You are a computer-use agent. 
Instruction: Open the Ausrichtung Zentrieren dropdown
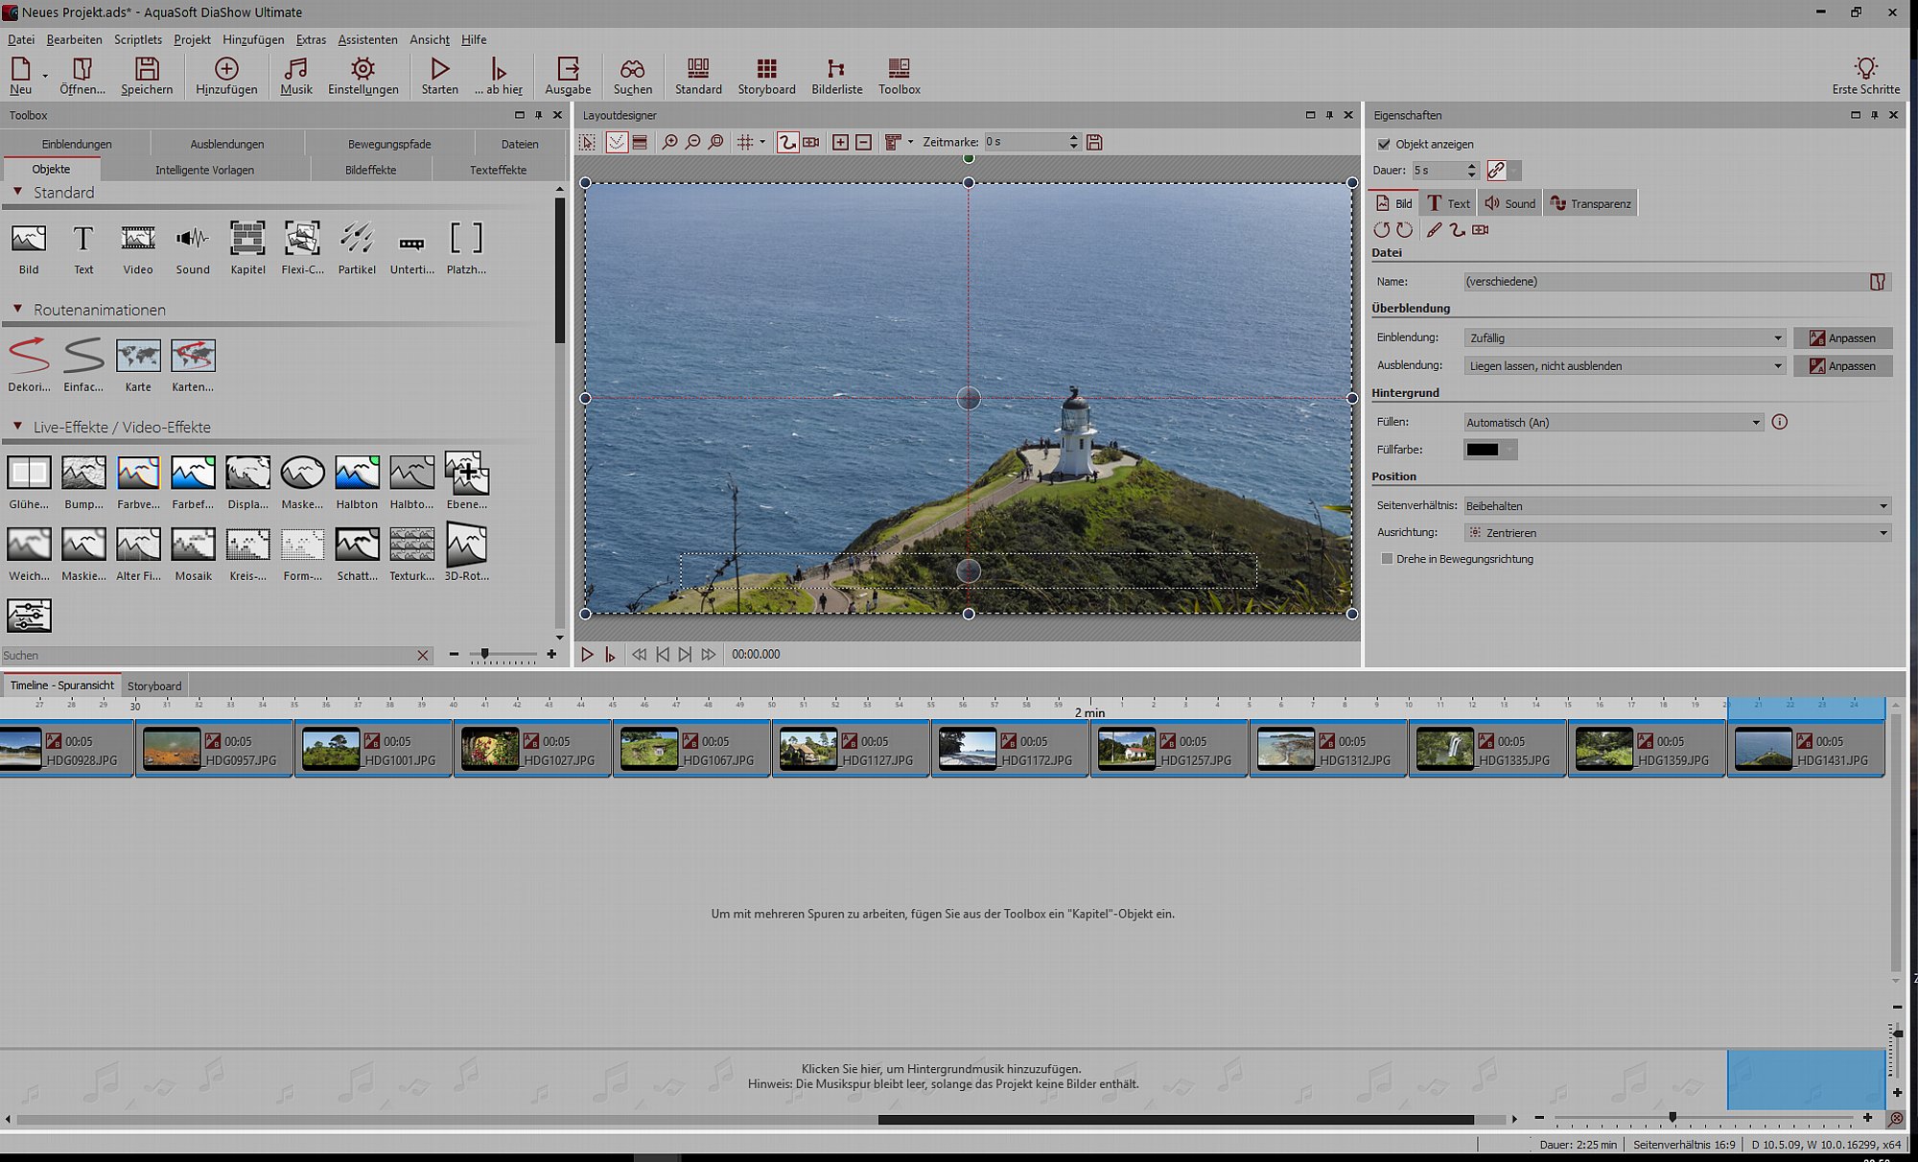coord(1677,532)
